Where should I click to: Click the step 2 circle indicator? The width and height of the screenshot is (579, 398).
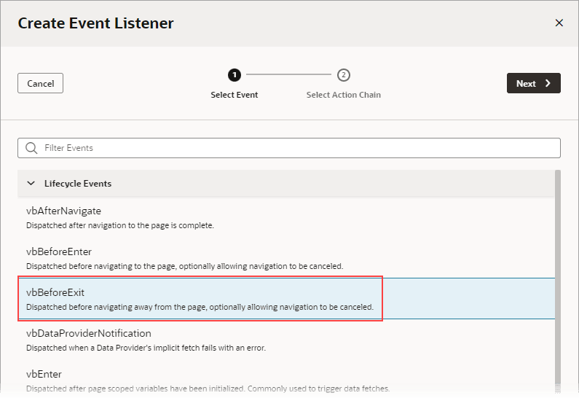coord(344,75)
